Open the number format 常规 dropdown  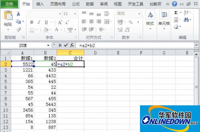pyautogui.click(x=139, y=14)
